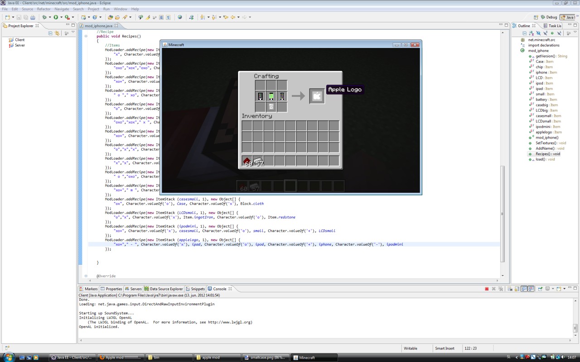Click the green iPod in crafting grid center
Screen dimensions: 580x362
tap(271, 96)
